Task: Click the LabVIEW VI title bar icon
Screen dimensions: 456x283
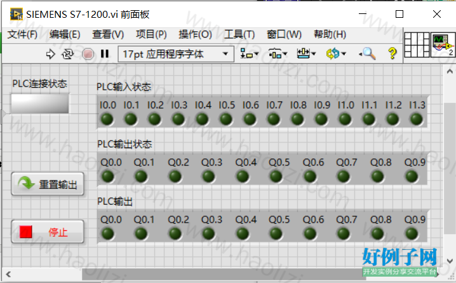Action: coord(17,14)
